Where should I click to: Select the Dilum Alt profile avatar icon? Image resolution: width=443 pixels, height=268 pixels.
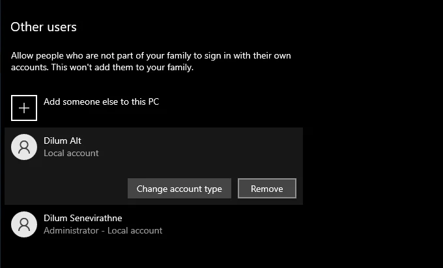(24, 147)
